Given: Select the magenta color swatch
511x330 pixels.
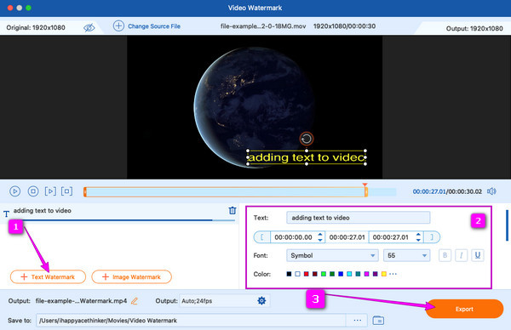Looking at the screenshot, I should click(x=366, y=274).
